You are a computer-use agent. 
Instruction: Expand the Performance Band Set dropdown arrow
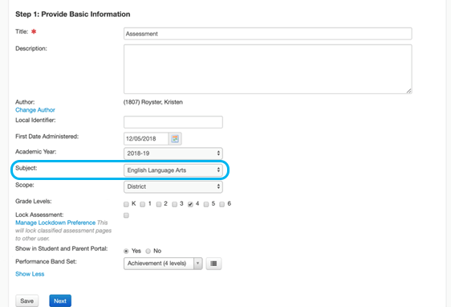tap(198, 264)
